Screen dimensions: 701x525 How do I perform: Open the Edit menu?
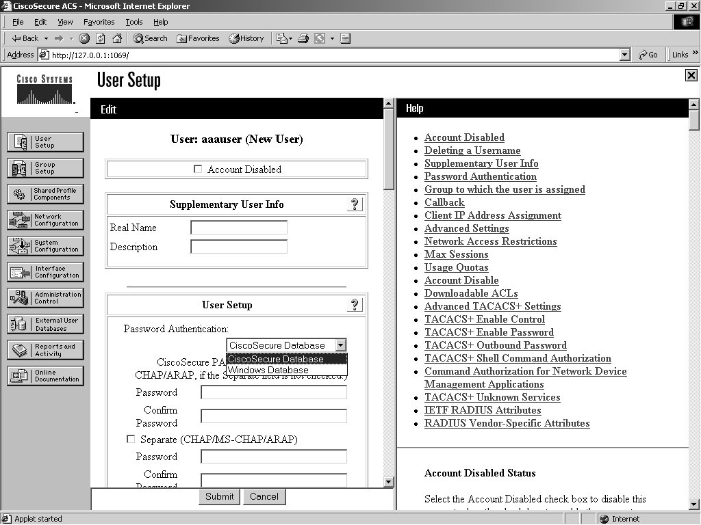click(40, 22)
